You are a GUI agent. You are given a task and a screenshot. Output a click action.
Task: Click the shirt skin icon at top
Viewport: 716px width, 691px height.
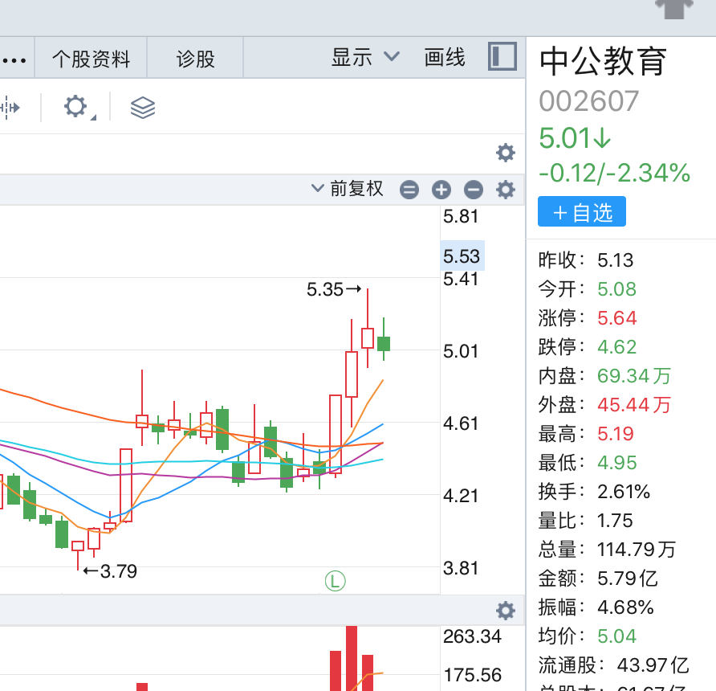click(673, 8)
